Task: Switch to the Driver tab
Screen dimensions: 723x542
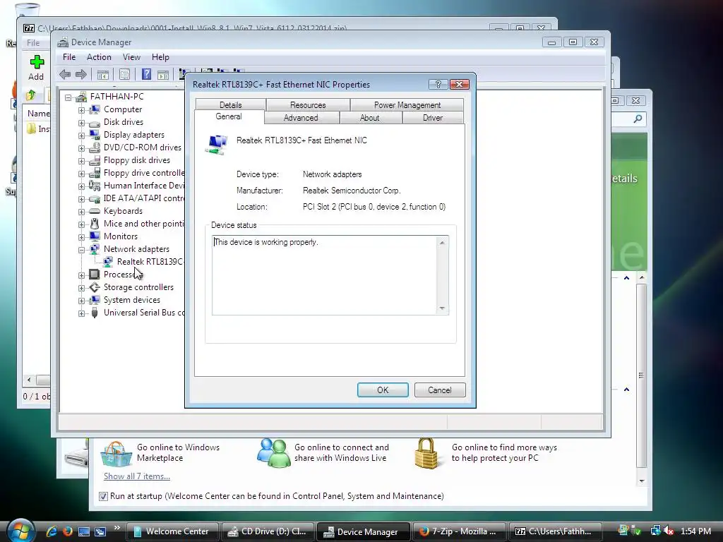Action: point(433,118)
